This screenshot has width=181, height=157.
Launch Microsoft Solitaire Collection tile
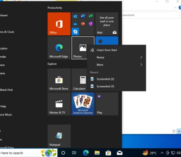click(83, 104)
